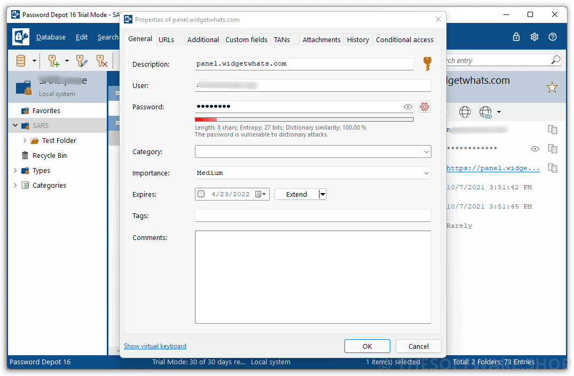Click the globe icon with the link badge
Viewport: 574px width, 376px height.
pyautogui.click(x=485, y=112)
